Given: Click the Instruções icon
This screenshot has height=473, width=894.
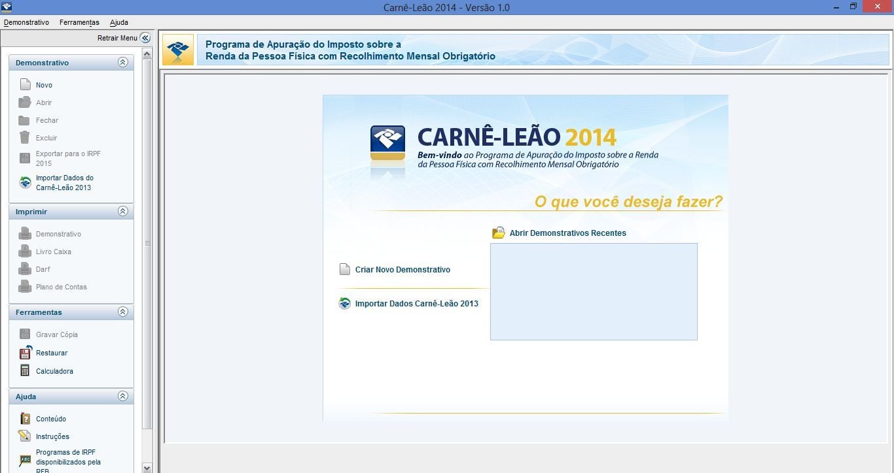Looking at the screenshot, I should coord(25,436).
